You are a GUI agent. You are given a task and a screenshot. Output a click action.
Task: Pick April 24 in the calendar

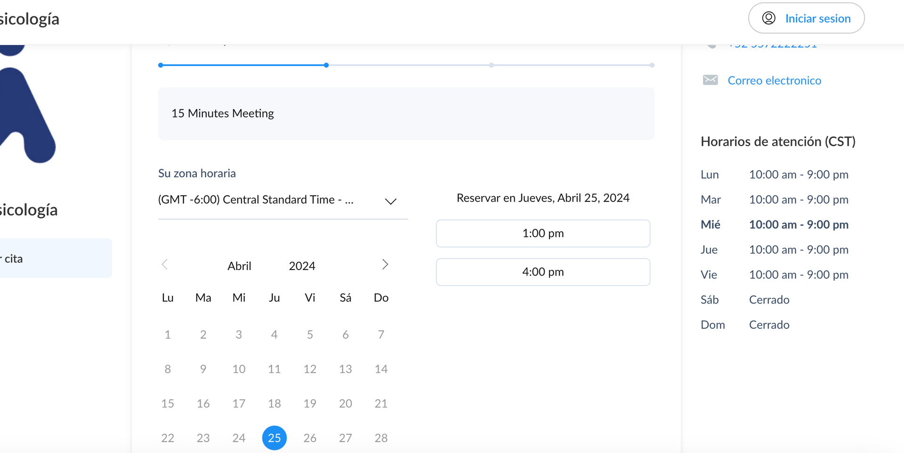point(239,438)
